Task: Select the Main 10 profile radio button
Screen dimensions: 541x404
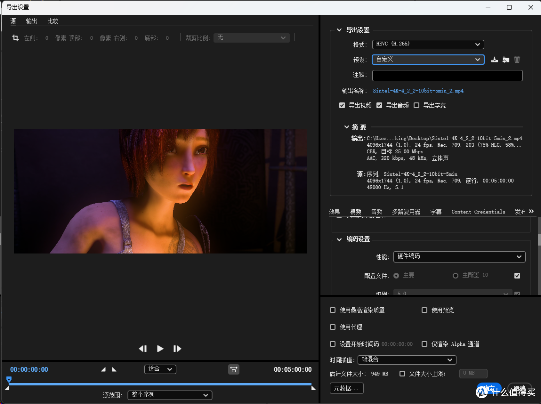Action: [455, 276]
